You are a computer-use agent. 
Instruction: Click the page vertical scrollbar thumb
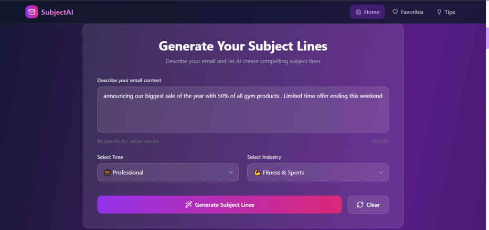pyautogui.click(x=487, y=37)
